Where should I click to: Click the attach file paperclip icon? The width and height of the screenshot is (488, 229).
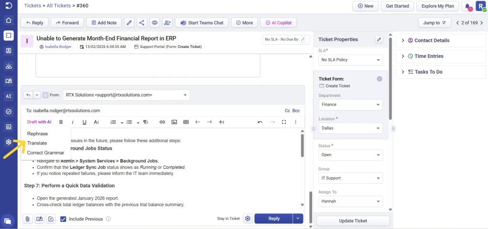(x=28, y=219)
